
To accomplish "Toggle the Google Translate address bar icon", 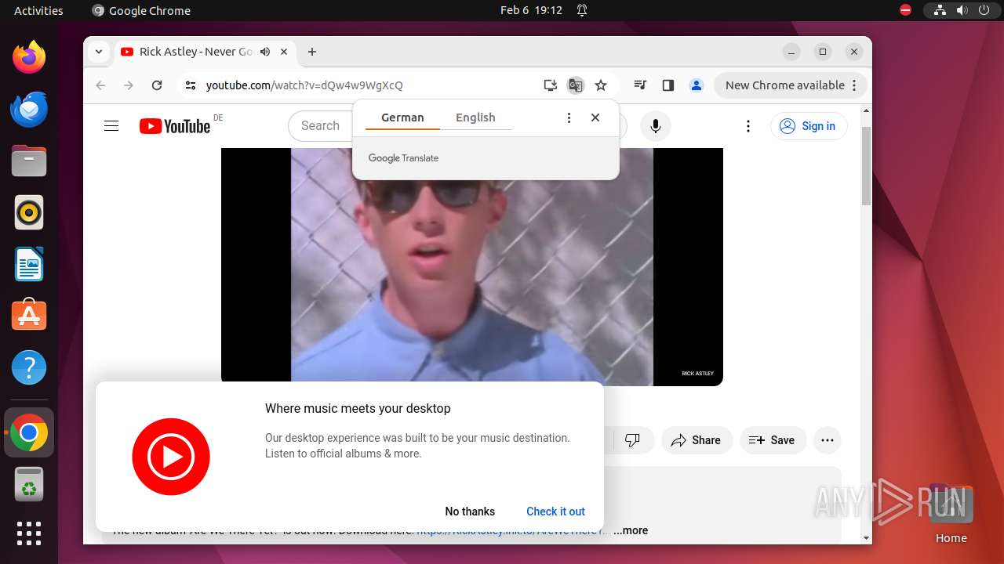I will pyautogui.click(x=576, y=85).
